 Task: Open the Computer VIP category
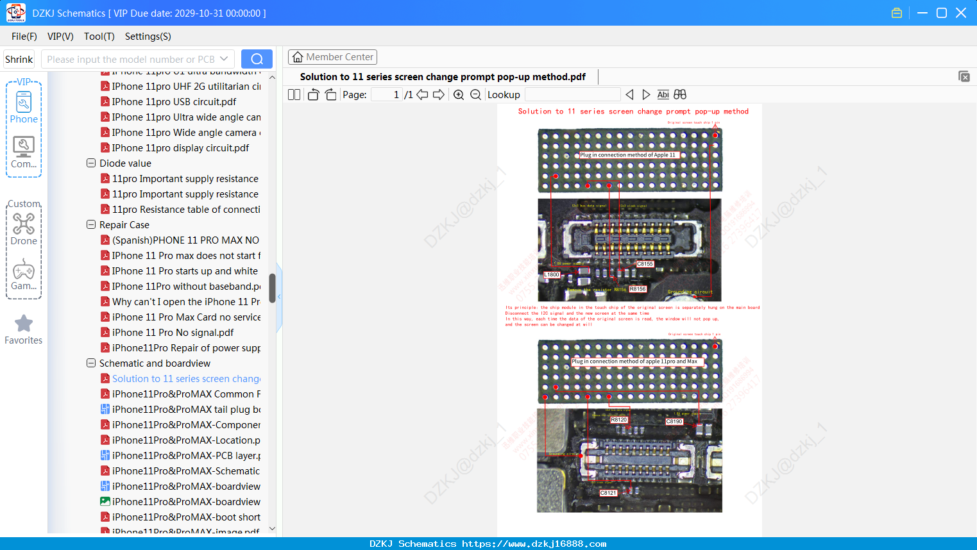[24, 153]
